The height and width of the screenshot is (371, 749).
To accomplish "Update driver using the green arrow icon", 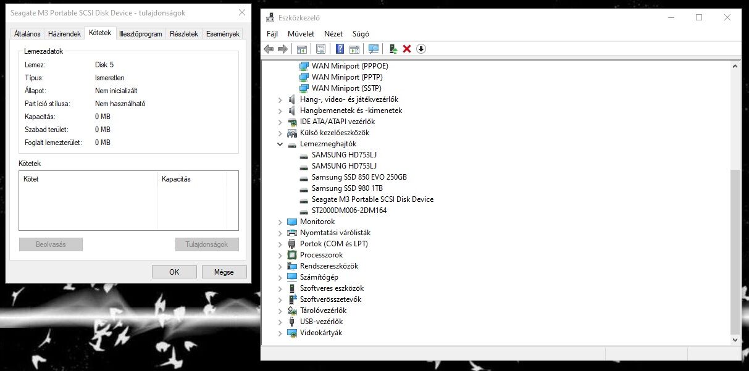I will (393, 49).
